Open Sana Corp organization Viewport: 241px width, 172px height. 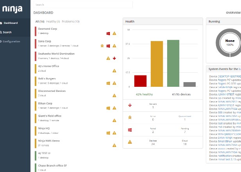(x=45, y=41)
